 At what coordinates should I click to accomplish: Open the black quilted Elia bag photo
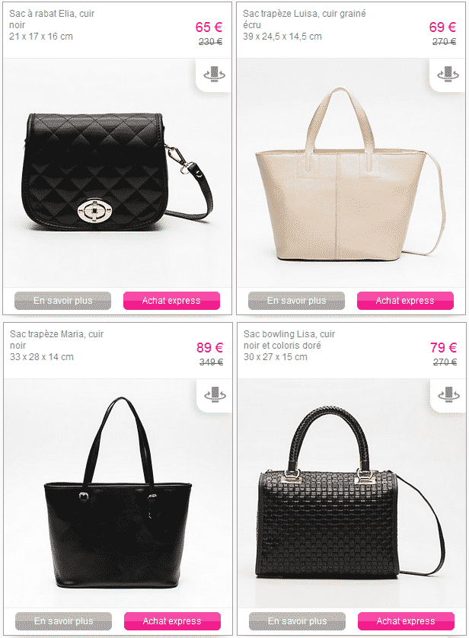point(117,172)
